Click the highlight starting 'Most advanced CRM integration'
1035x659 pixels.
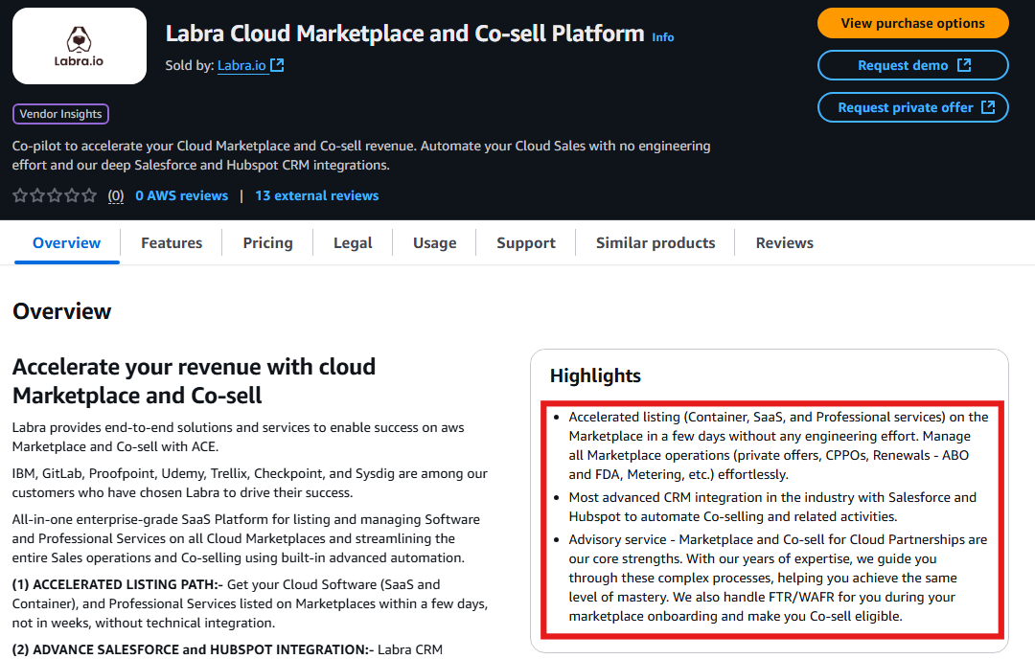(772, 507)
